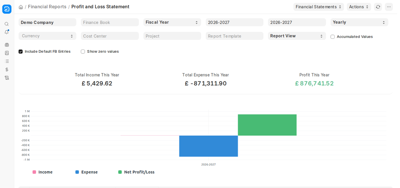Open the Actions dropdown

[x=359, y=7]
